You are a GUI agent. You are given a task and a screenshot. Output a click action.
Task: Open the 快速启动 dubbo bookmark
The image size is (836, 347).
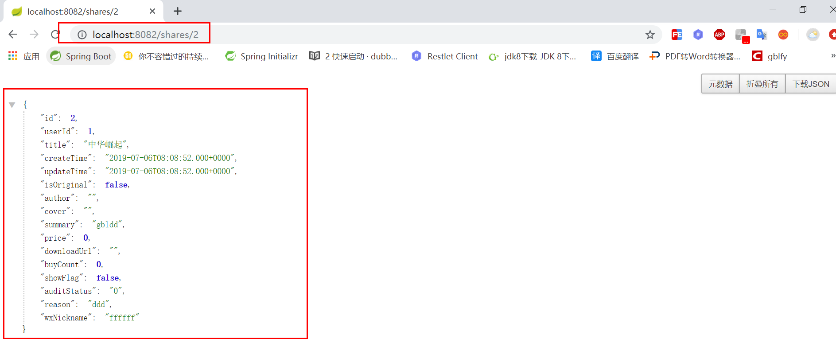tap(354, 56)
